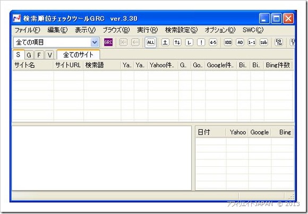
Task: Open the 表示(V) menu
Action: [85, 30]
